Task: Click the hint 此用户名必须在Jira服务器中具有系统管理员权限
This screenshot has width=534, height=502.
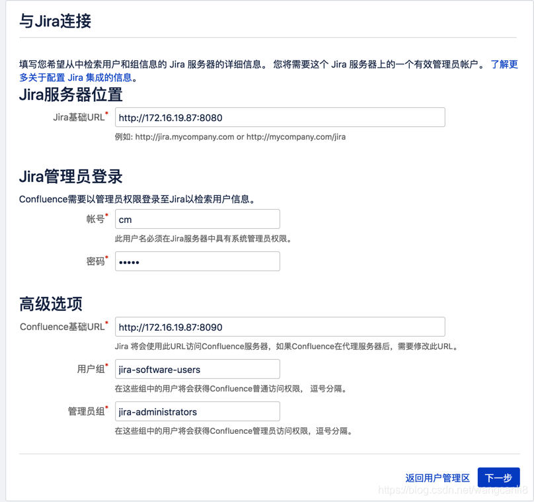Action: [204, 239]
